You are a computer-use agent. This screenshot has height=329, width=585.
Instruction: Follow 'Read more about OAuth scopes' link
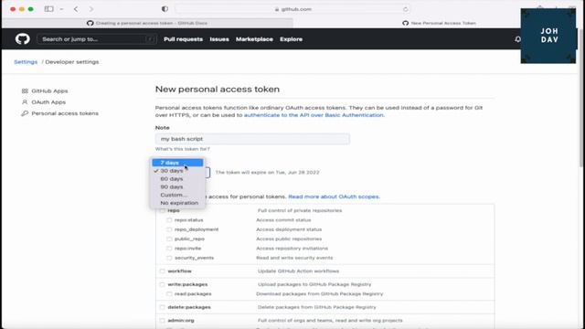(334, 196)
